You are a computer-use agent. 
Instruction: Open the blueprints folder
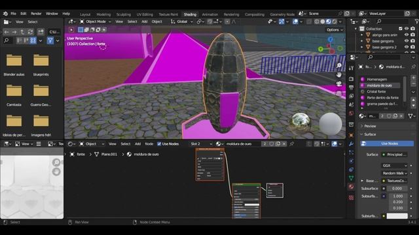tap(41, 65)
